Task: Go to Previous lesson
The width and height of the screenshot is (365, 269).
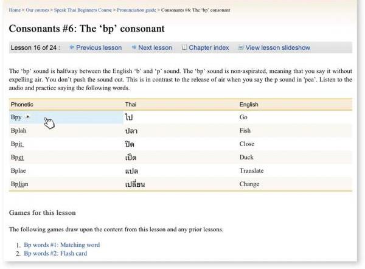Action: 99,47
